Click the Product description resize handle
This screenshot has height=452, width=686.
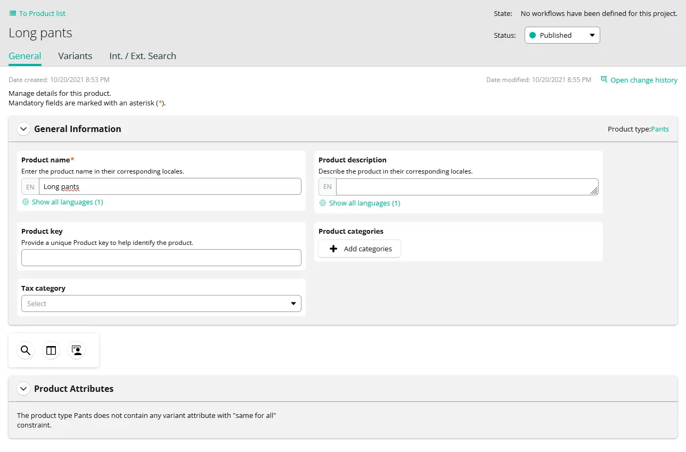tap(593, 192)
